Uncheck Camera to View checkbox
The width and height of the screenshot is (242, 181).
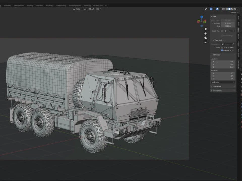(222, 50)
